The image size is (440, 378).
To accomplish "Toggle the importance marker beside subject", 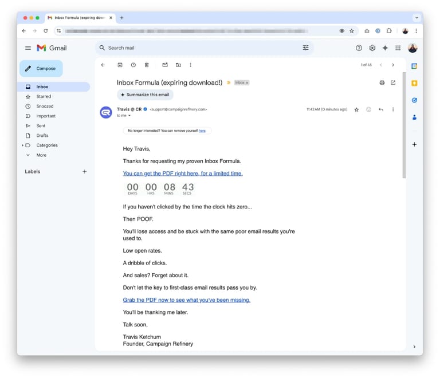I will [x=229, y=82].
